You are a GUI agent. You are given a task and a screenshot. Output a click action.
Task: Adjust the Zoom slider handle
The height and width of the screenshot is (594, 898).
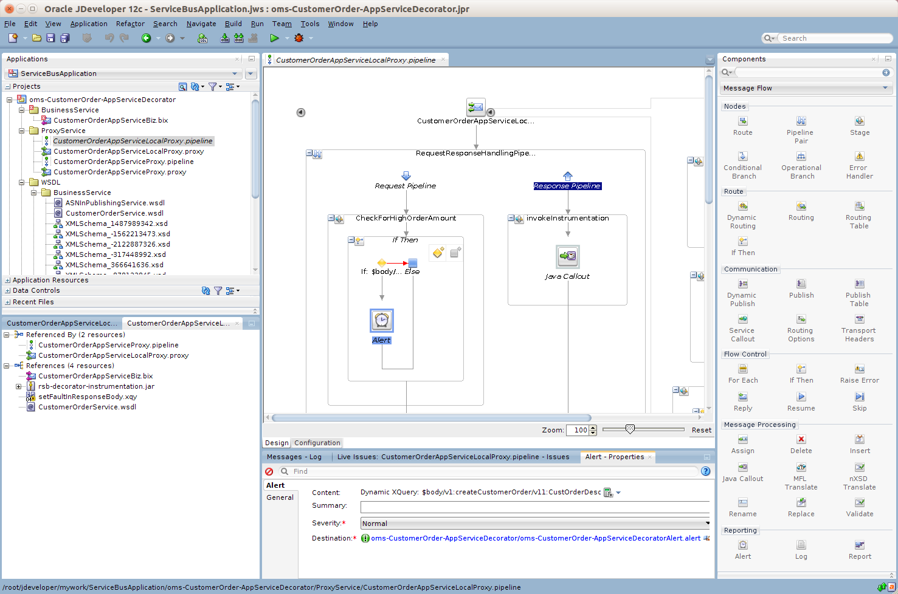[x=630, y=429]
